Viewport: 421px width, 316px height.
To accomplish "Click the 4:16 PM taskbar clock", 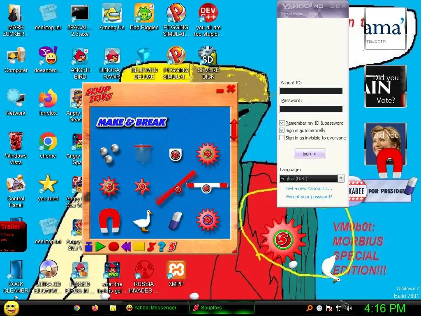I will point(385,308).
